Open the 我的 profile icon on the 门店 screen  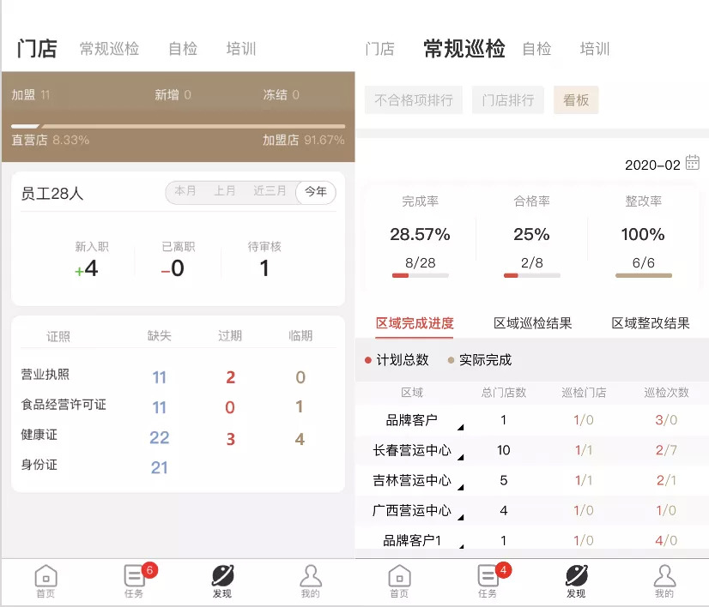[310, 579]
